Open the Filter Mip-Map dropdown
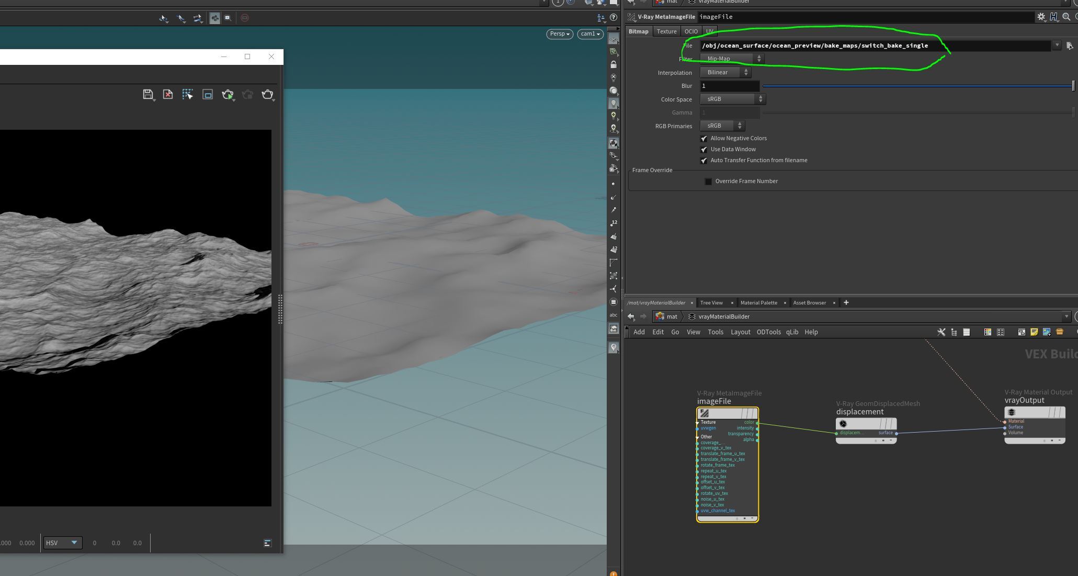The height and width of the screenshot is (576, 1078). point(732,59)
